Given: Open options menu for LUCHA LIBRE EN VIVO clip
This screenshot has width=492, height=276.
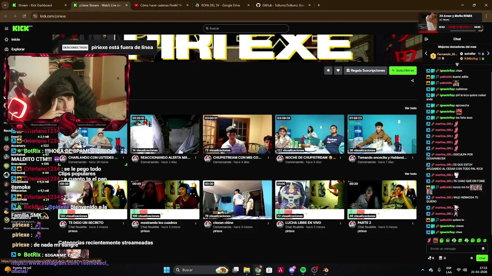Looking at the screenshot, I should 341,223.
